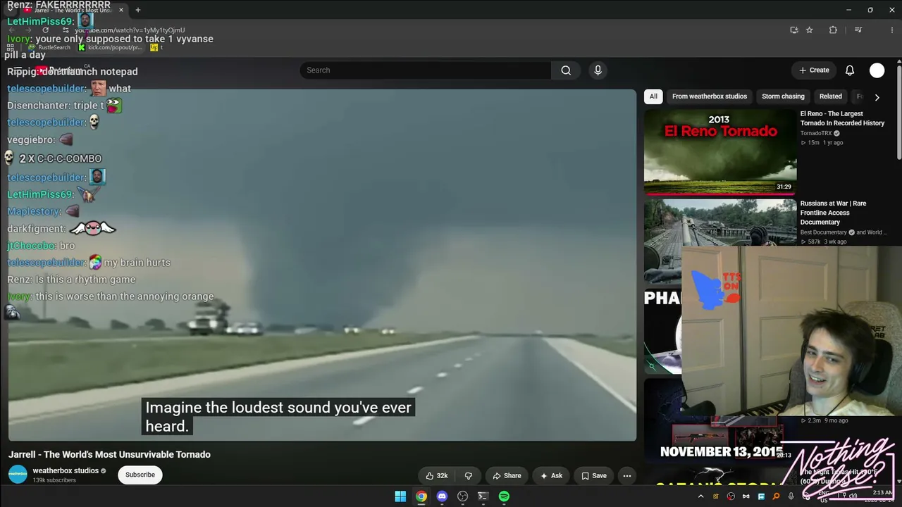Click the Create button

click(814, 70)
